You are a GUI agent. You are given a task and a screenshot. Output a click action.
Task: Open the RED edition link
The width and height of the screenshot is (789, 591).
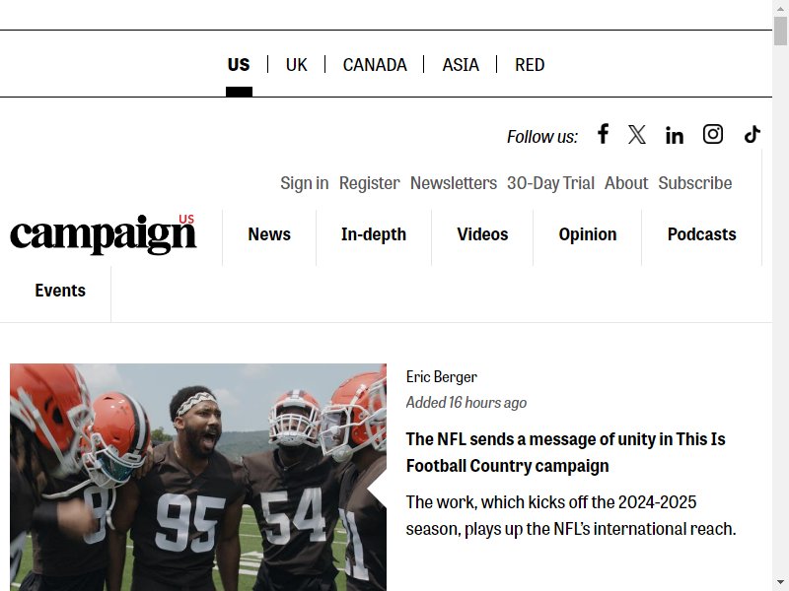click(530, 65)
